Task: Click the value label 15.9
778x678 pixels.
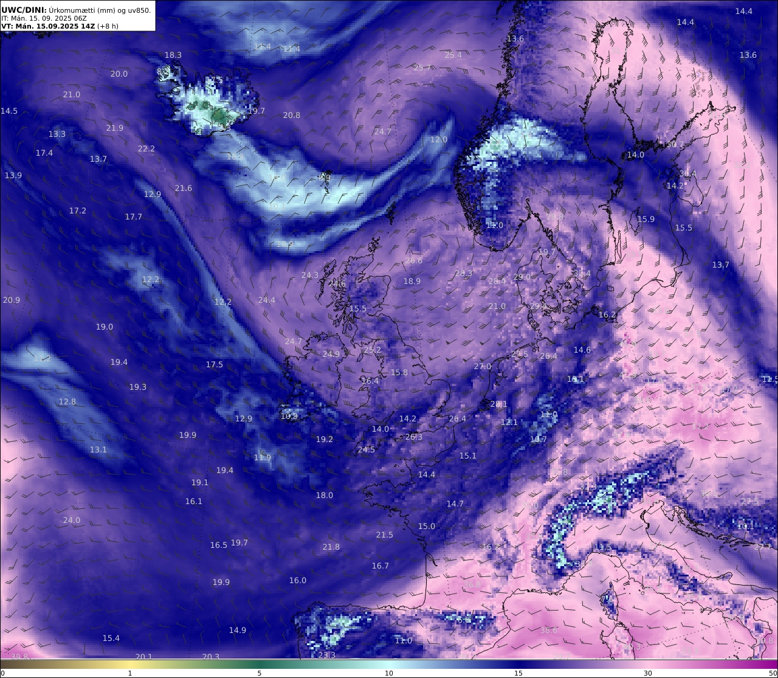Action: [646, 219]
